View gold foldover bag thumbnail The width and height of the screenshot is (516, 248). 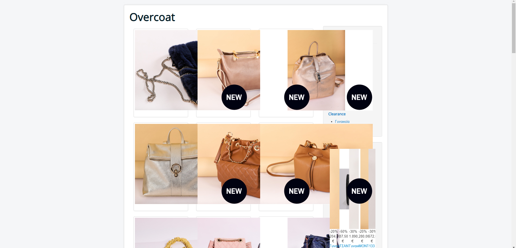(166, 164)
